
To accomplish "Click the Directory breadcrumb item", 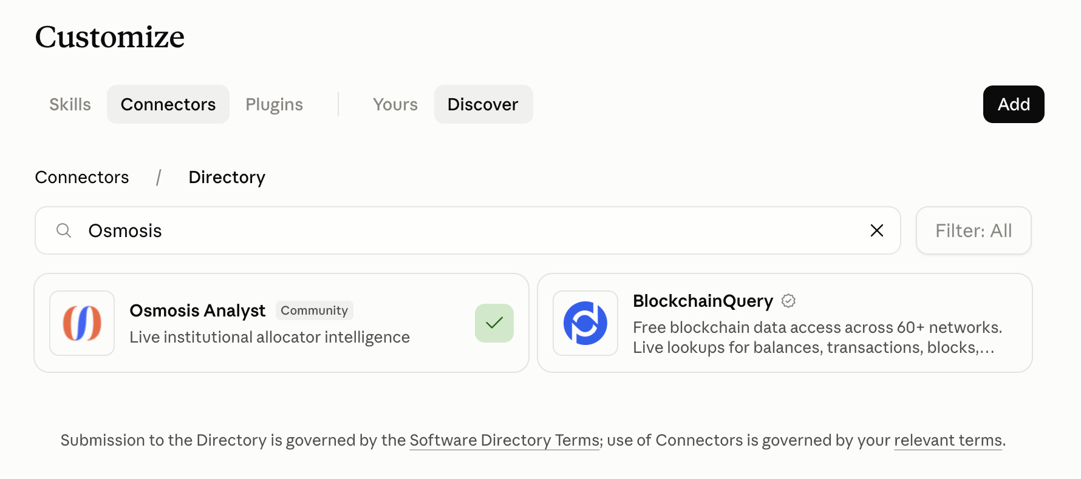I will click(x=227, y=177).
